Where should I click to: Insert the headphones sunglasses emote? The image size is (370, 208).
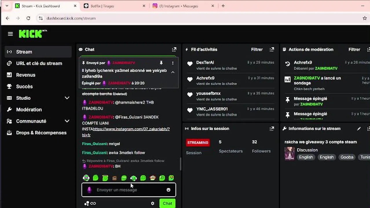(x=86, y=178)
